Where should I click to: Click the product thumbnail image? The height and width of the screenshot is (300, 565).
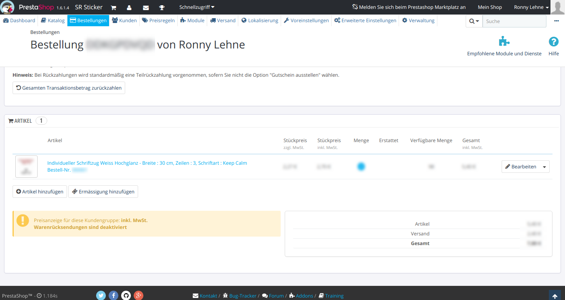[x=26, y=166]
